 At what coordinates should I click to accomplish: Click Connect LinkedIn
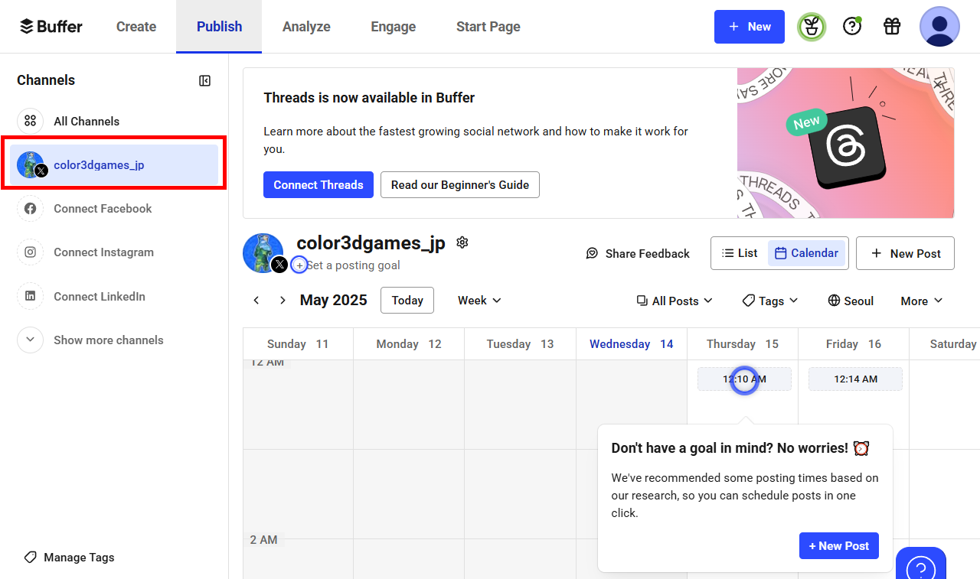click(x=114, y=296)
